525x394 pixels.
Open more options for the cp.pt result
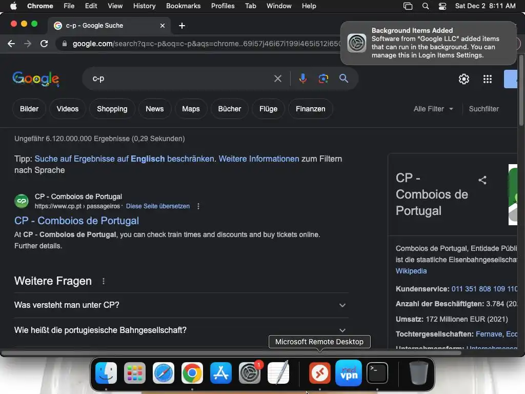198,206
